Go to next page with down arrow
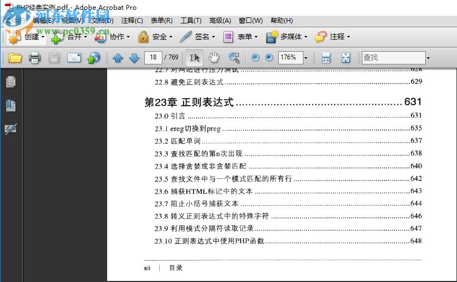Screen dimensions: 457x282 134,58
